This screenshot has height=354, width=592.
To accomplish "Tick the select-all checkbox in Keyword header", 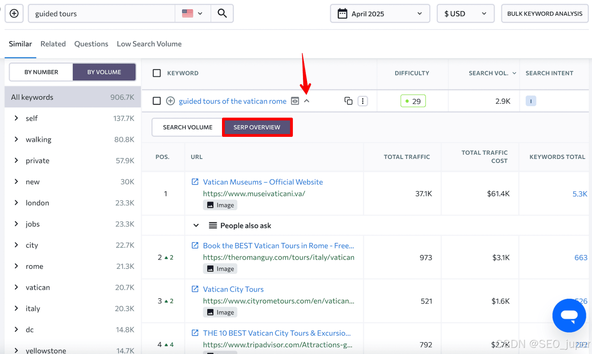I will (157, 73).
